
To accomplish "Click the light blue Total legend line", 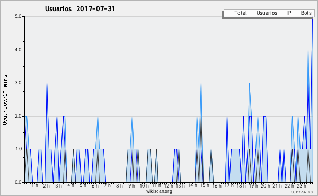I will pos(228,13).
